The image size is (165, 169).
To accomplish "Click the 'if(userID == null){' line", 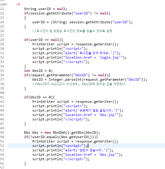I will [43, 40].
